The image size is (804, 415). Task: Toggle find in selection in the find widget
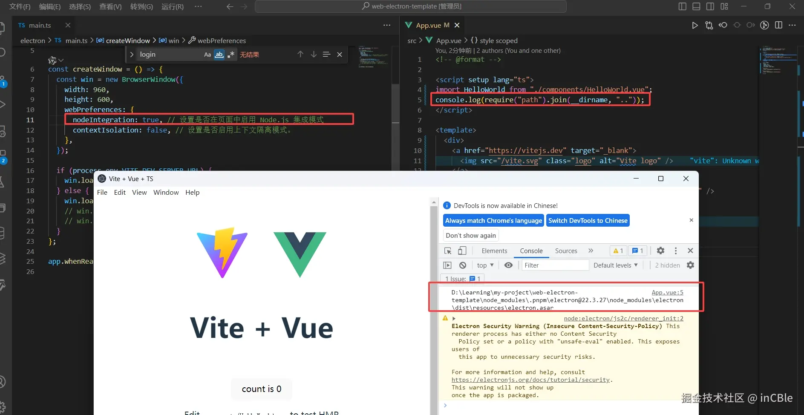coord(327,54)
